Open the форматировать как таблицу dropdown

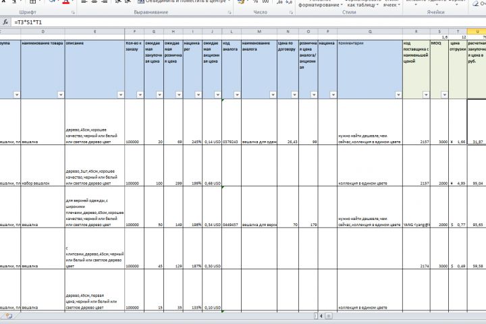tap(362, 4)
